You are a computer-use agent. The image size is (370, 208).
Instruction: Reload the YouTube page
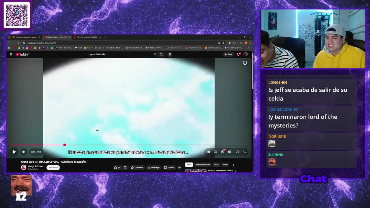tap(18, 43)
